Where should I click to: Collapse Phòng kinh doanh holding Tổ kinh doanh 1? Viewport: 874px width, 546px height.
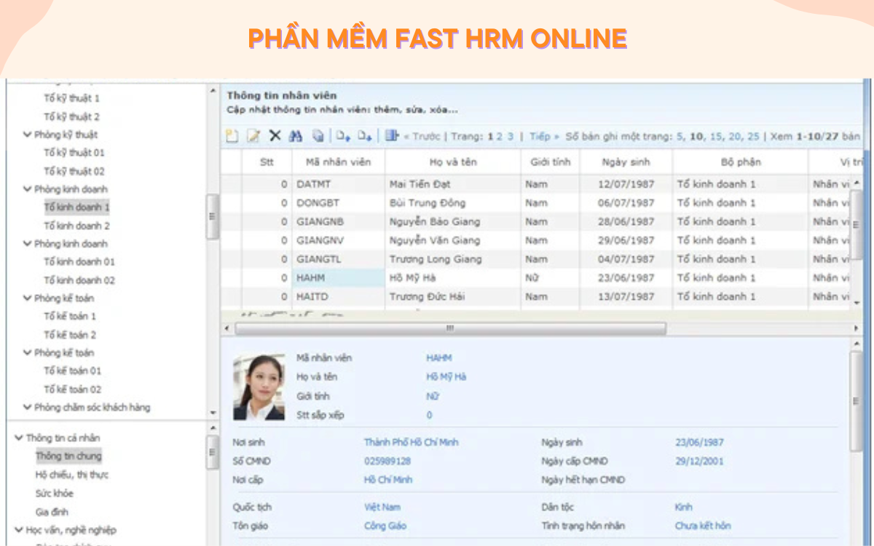[x=28, y=189]
